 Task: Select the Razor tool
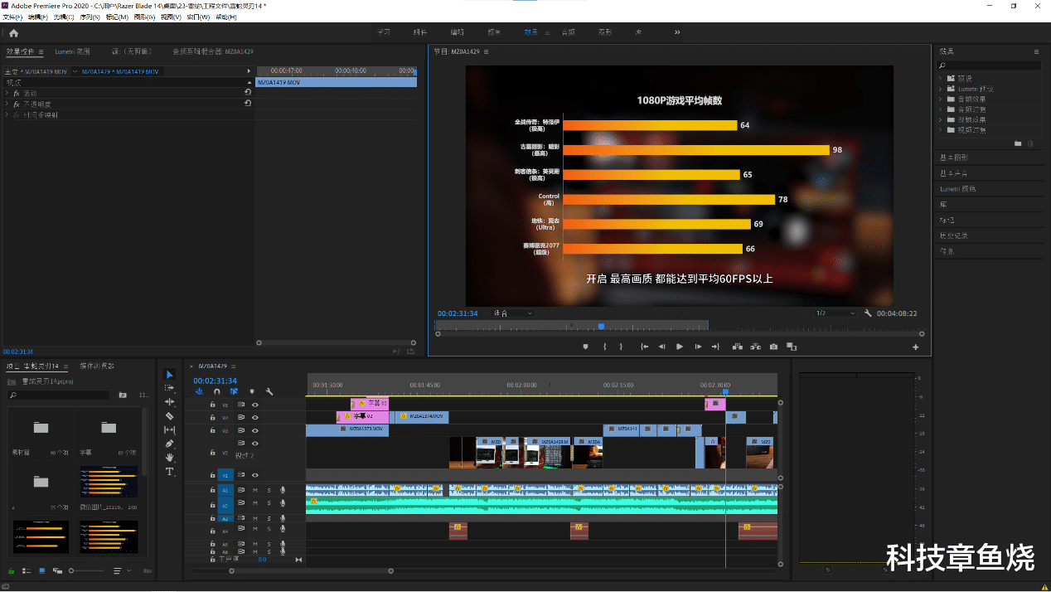170,416
